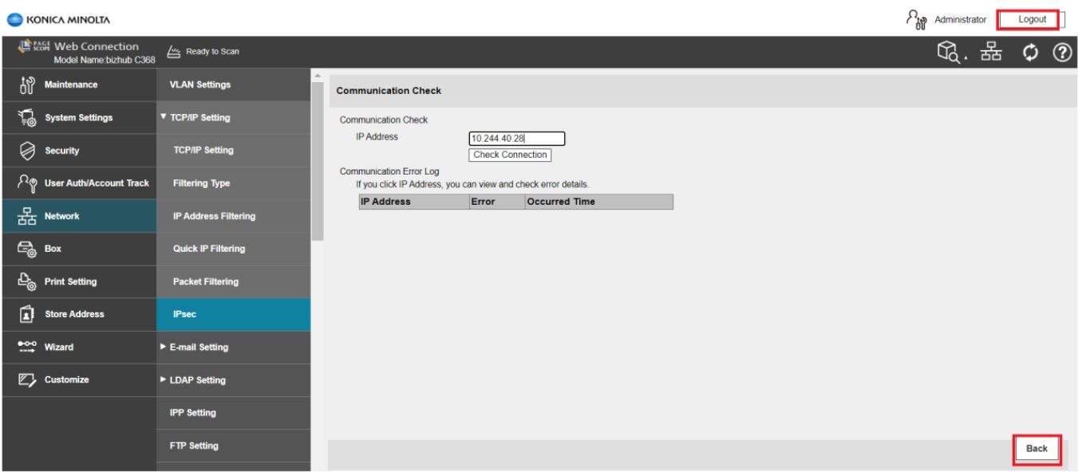
Task: Click the IP Address input field
Action: [516, 139]
